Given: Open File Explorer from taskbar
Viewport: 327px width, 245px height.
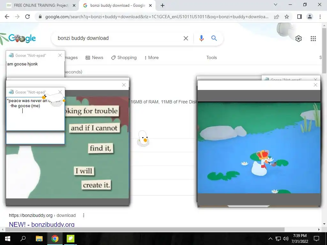Looking at the screenshot, I should pyautogui.click(x=39, y=239).
